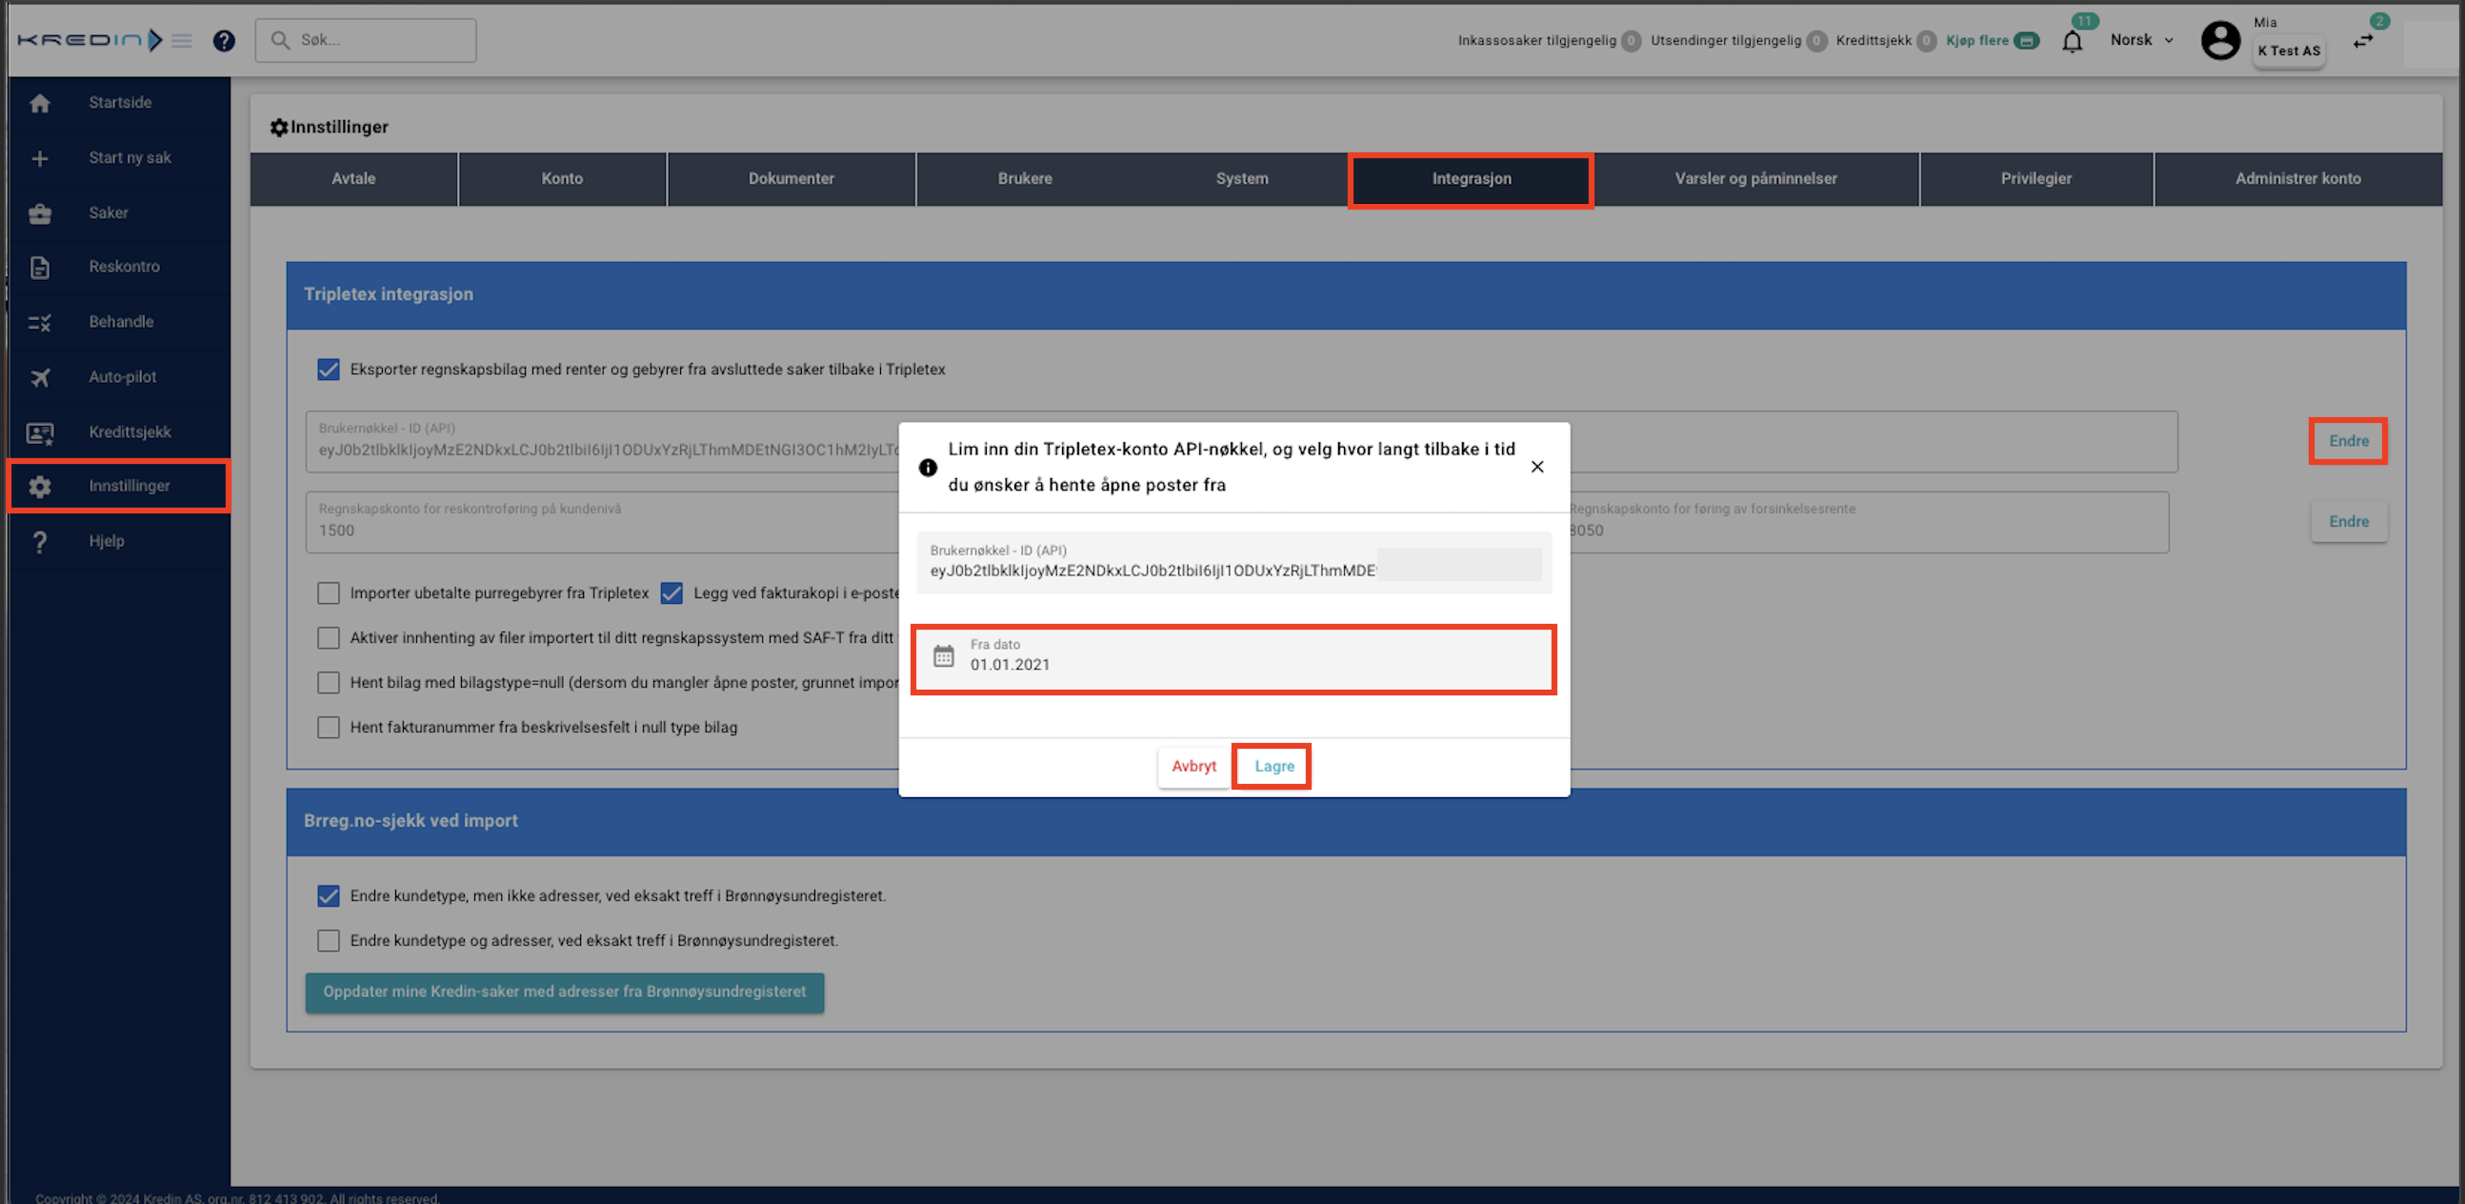The image size is (2465, 1204).
Task: Switch to the Avtale tab
Action: (x=354, y=179)
